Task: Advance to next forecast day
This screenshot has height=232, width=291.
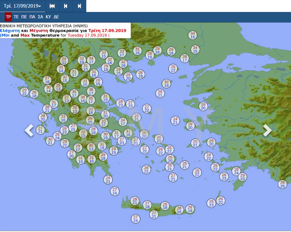Action: (x=79, y=6)
